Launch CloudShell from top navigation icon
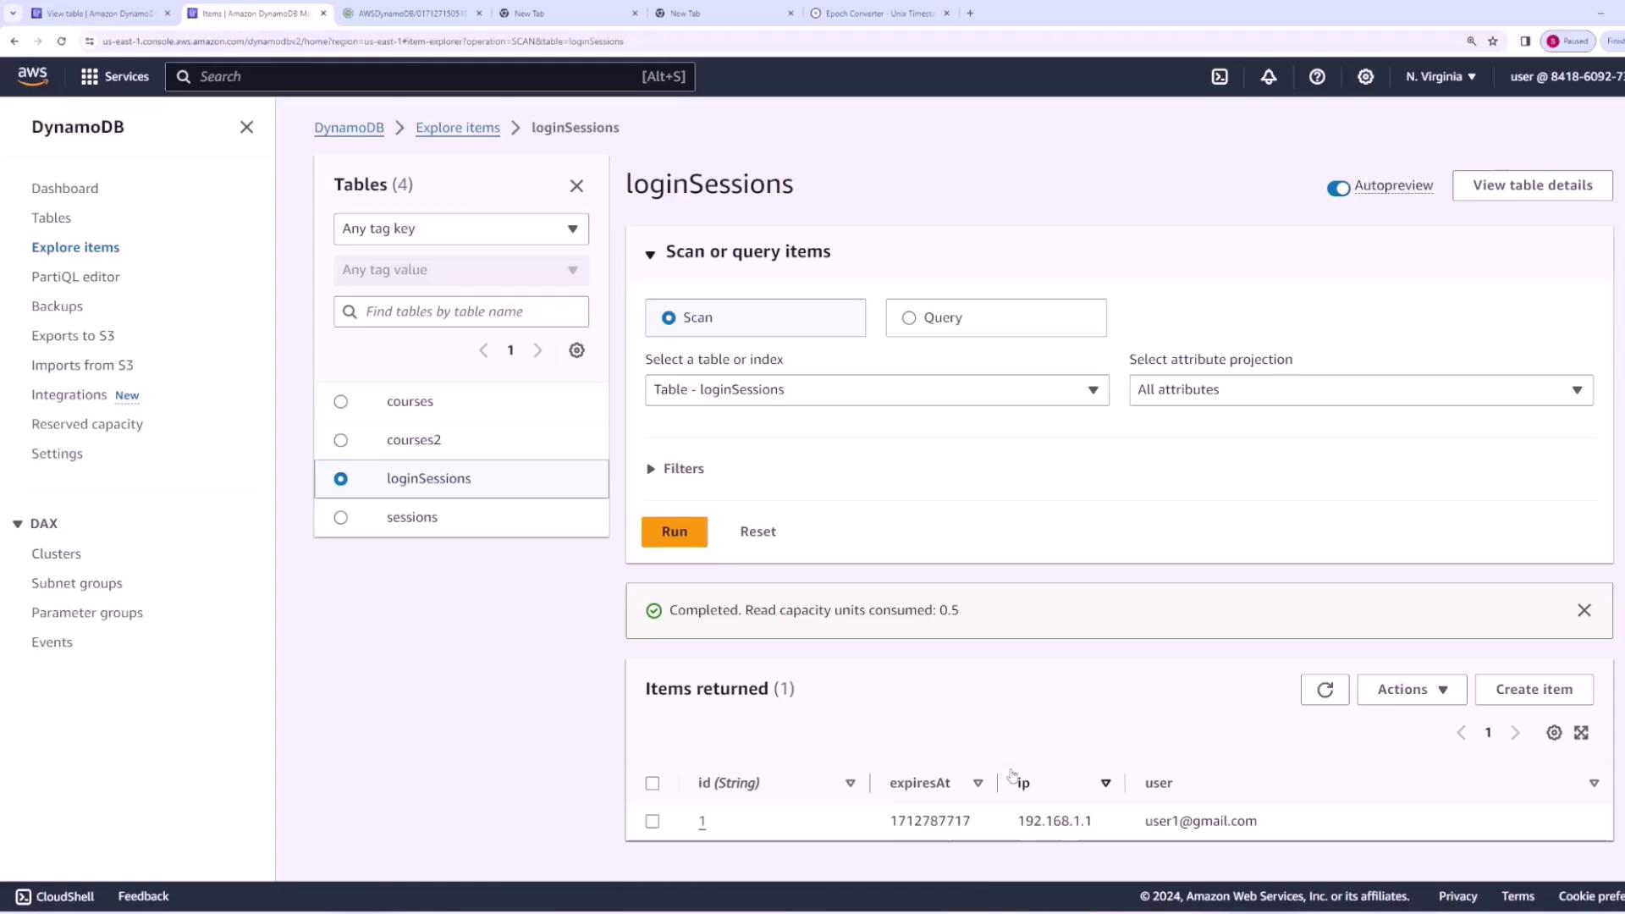 (1220, 76)
